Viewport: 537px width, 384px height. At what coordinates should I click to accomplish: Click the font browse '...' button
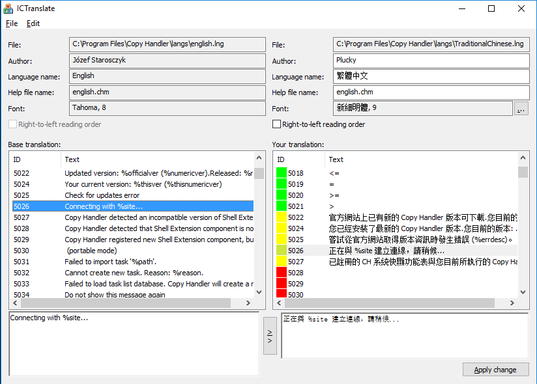pyautogui.click(x=521, y=109)
